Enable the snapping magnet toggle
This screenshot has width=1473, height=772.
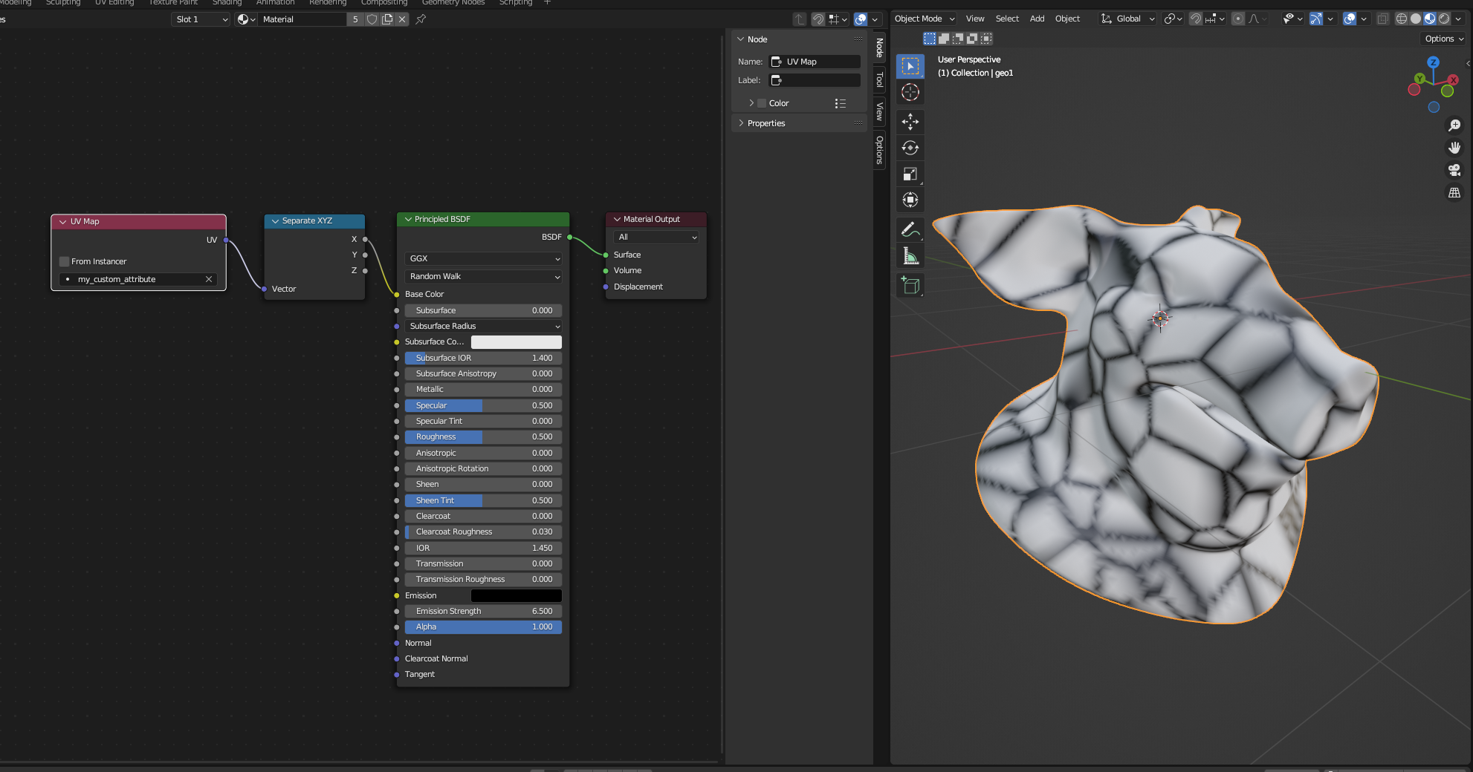[1194, 19]
